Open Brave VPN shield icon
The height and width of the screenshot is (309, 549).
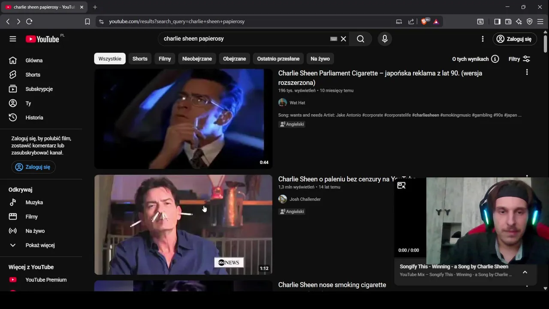530,21
